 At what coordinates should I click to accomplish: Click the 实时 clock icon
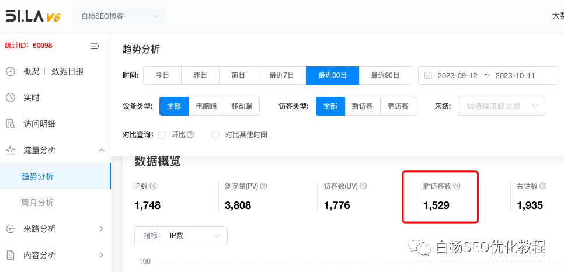coord(11,97)
